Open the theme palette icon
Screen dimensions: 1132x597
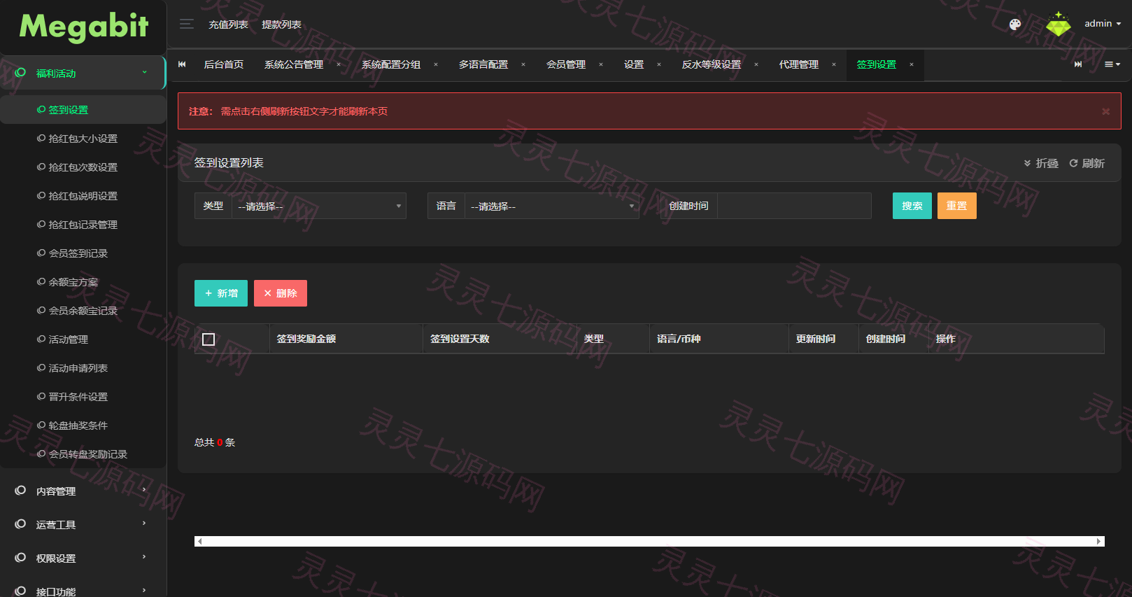[1015, 24]
